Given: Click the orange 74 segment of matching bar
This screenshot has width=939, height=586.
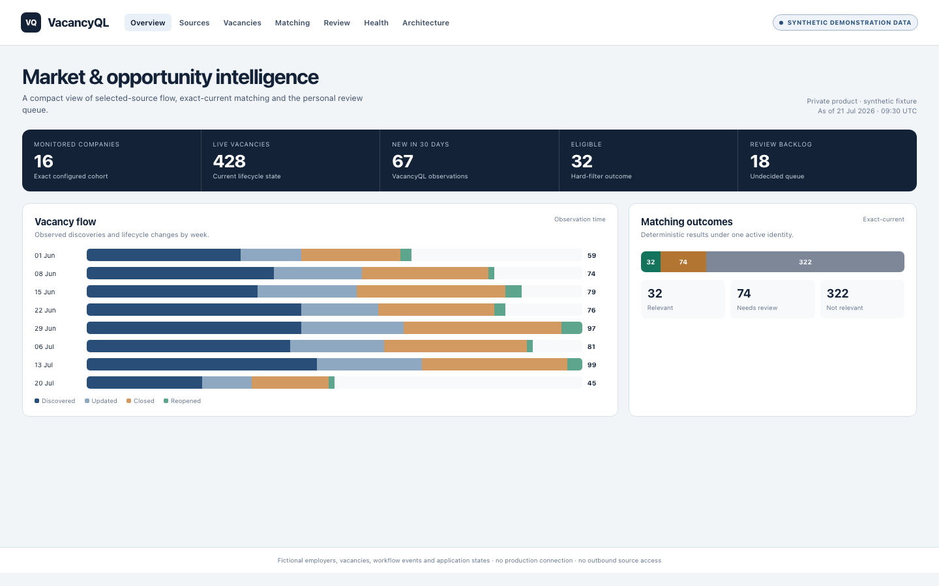Looking at the screenshot, I should tap(683, 262).
